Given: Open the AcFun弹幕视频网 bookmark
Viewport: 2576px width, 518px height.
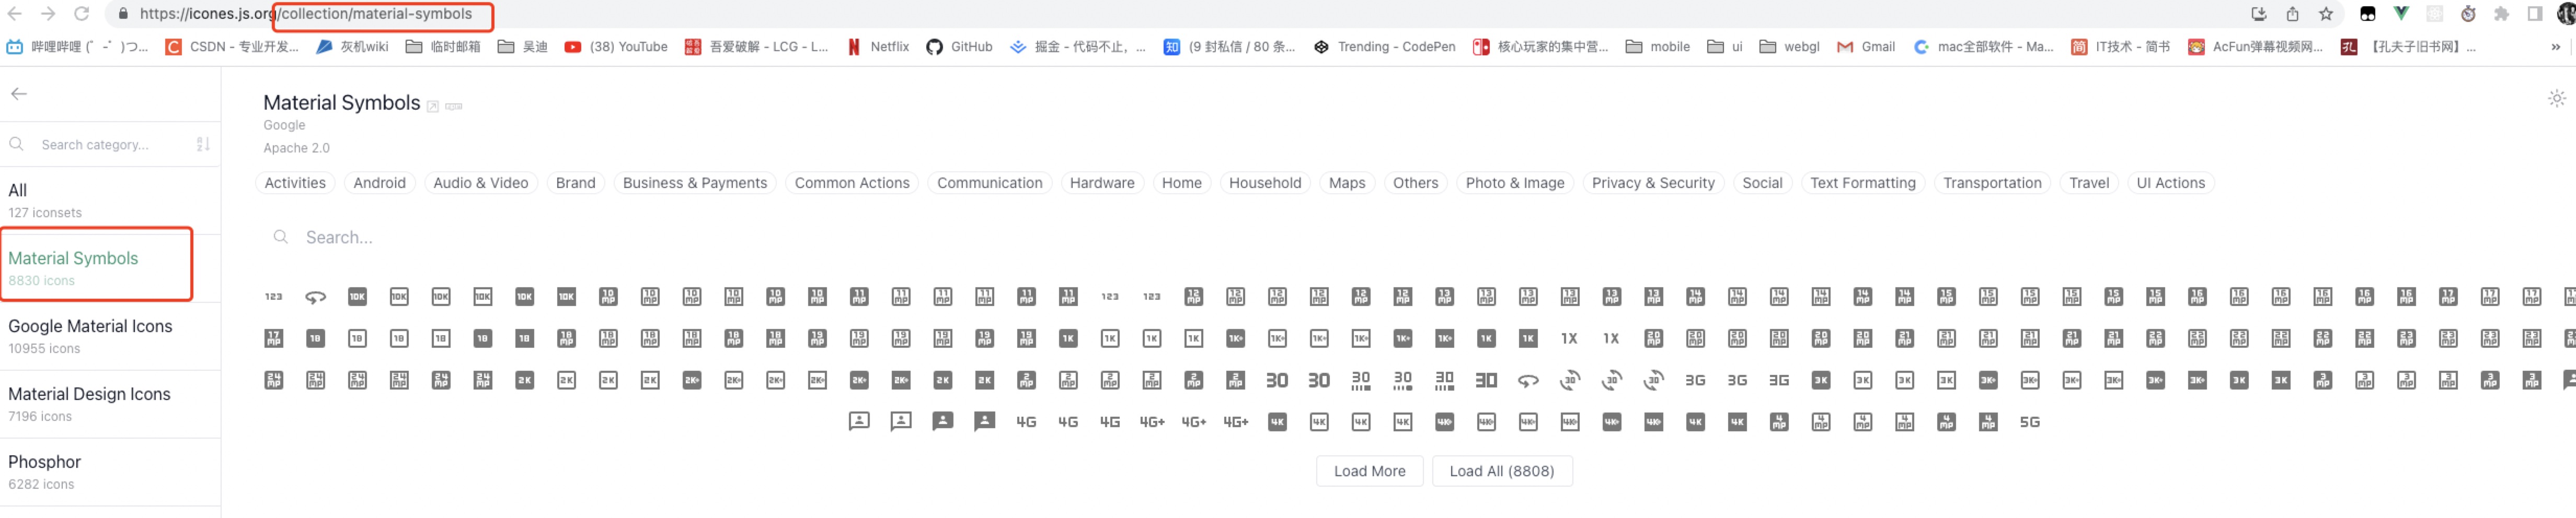Looking at the screenshot, I should click(2256, 47).
